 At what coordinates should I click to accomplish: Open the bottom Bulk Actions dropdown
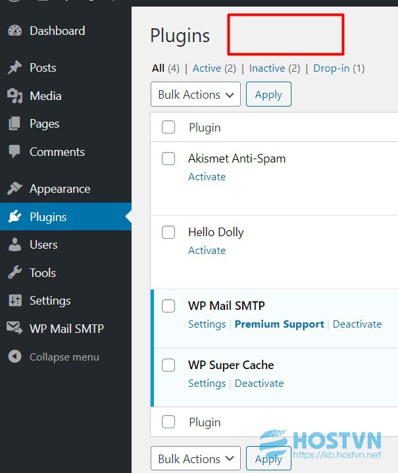195,459
